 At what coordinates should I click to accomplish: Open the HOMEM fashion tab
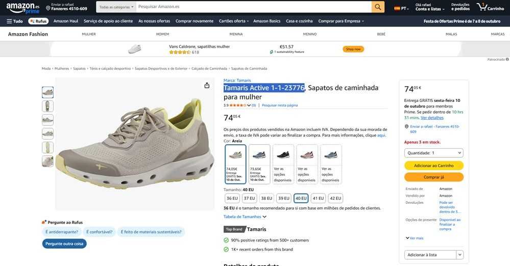(x=162, y=34)
